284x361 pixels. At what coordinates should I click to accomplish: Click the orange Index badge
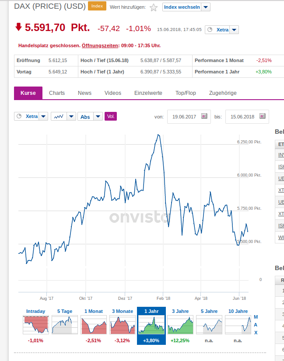(97, 6)
